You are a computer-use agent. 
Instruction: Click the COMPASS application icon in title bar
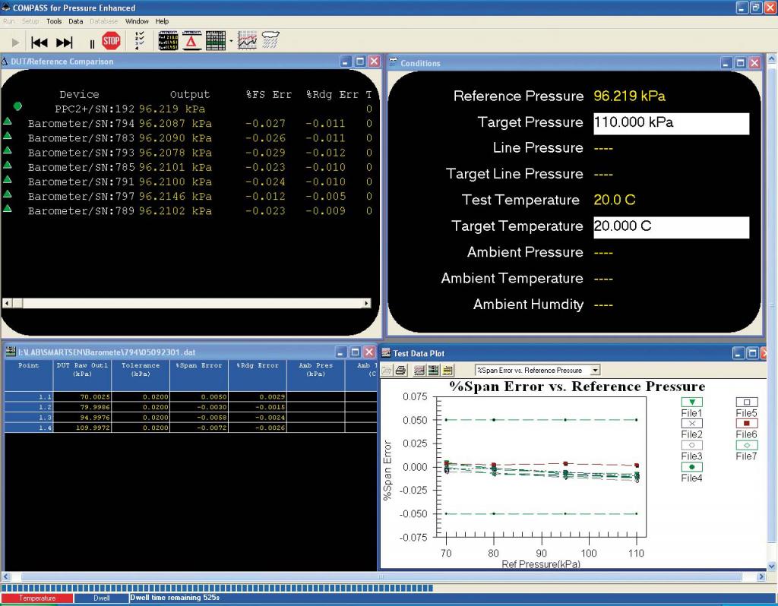point(5,8)
